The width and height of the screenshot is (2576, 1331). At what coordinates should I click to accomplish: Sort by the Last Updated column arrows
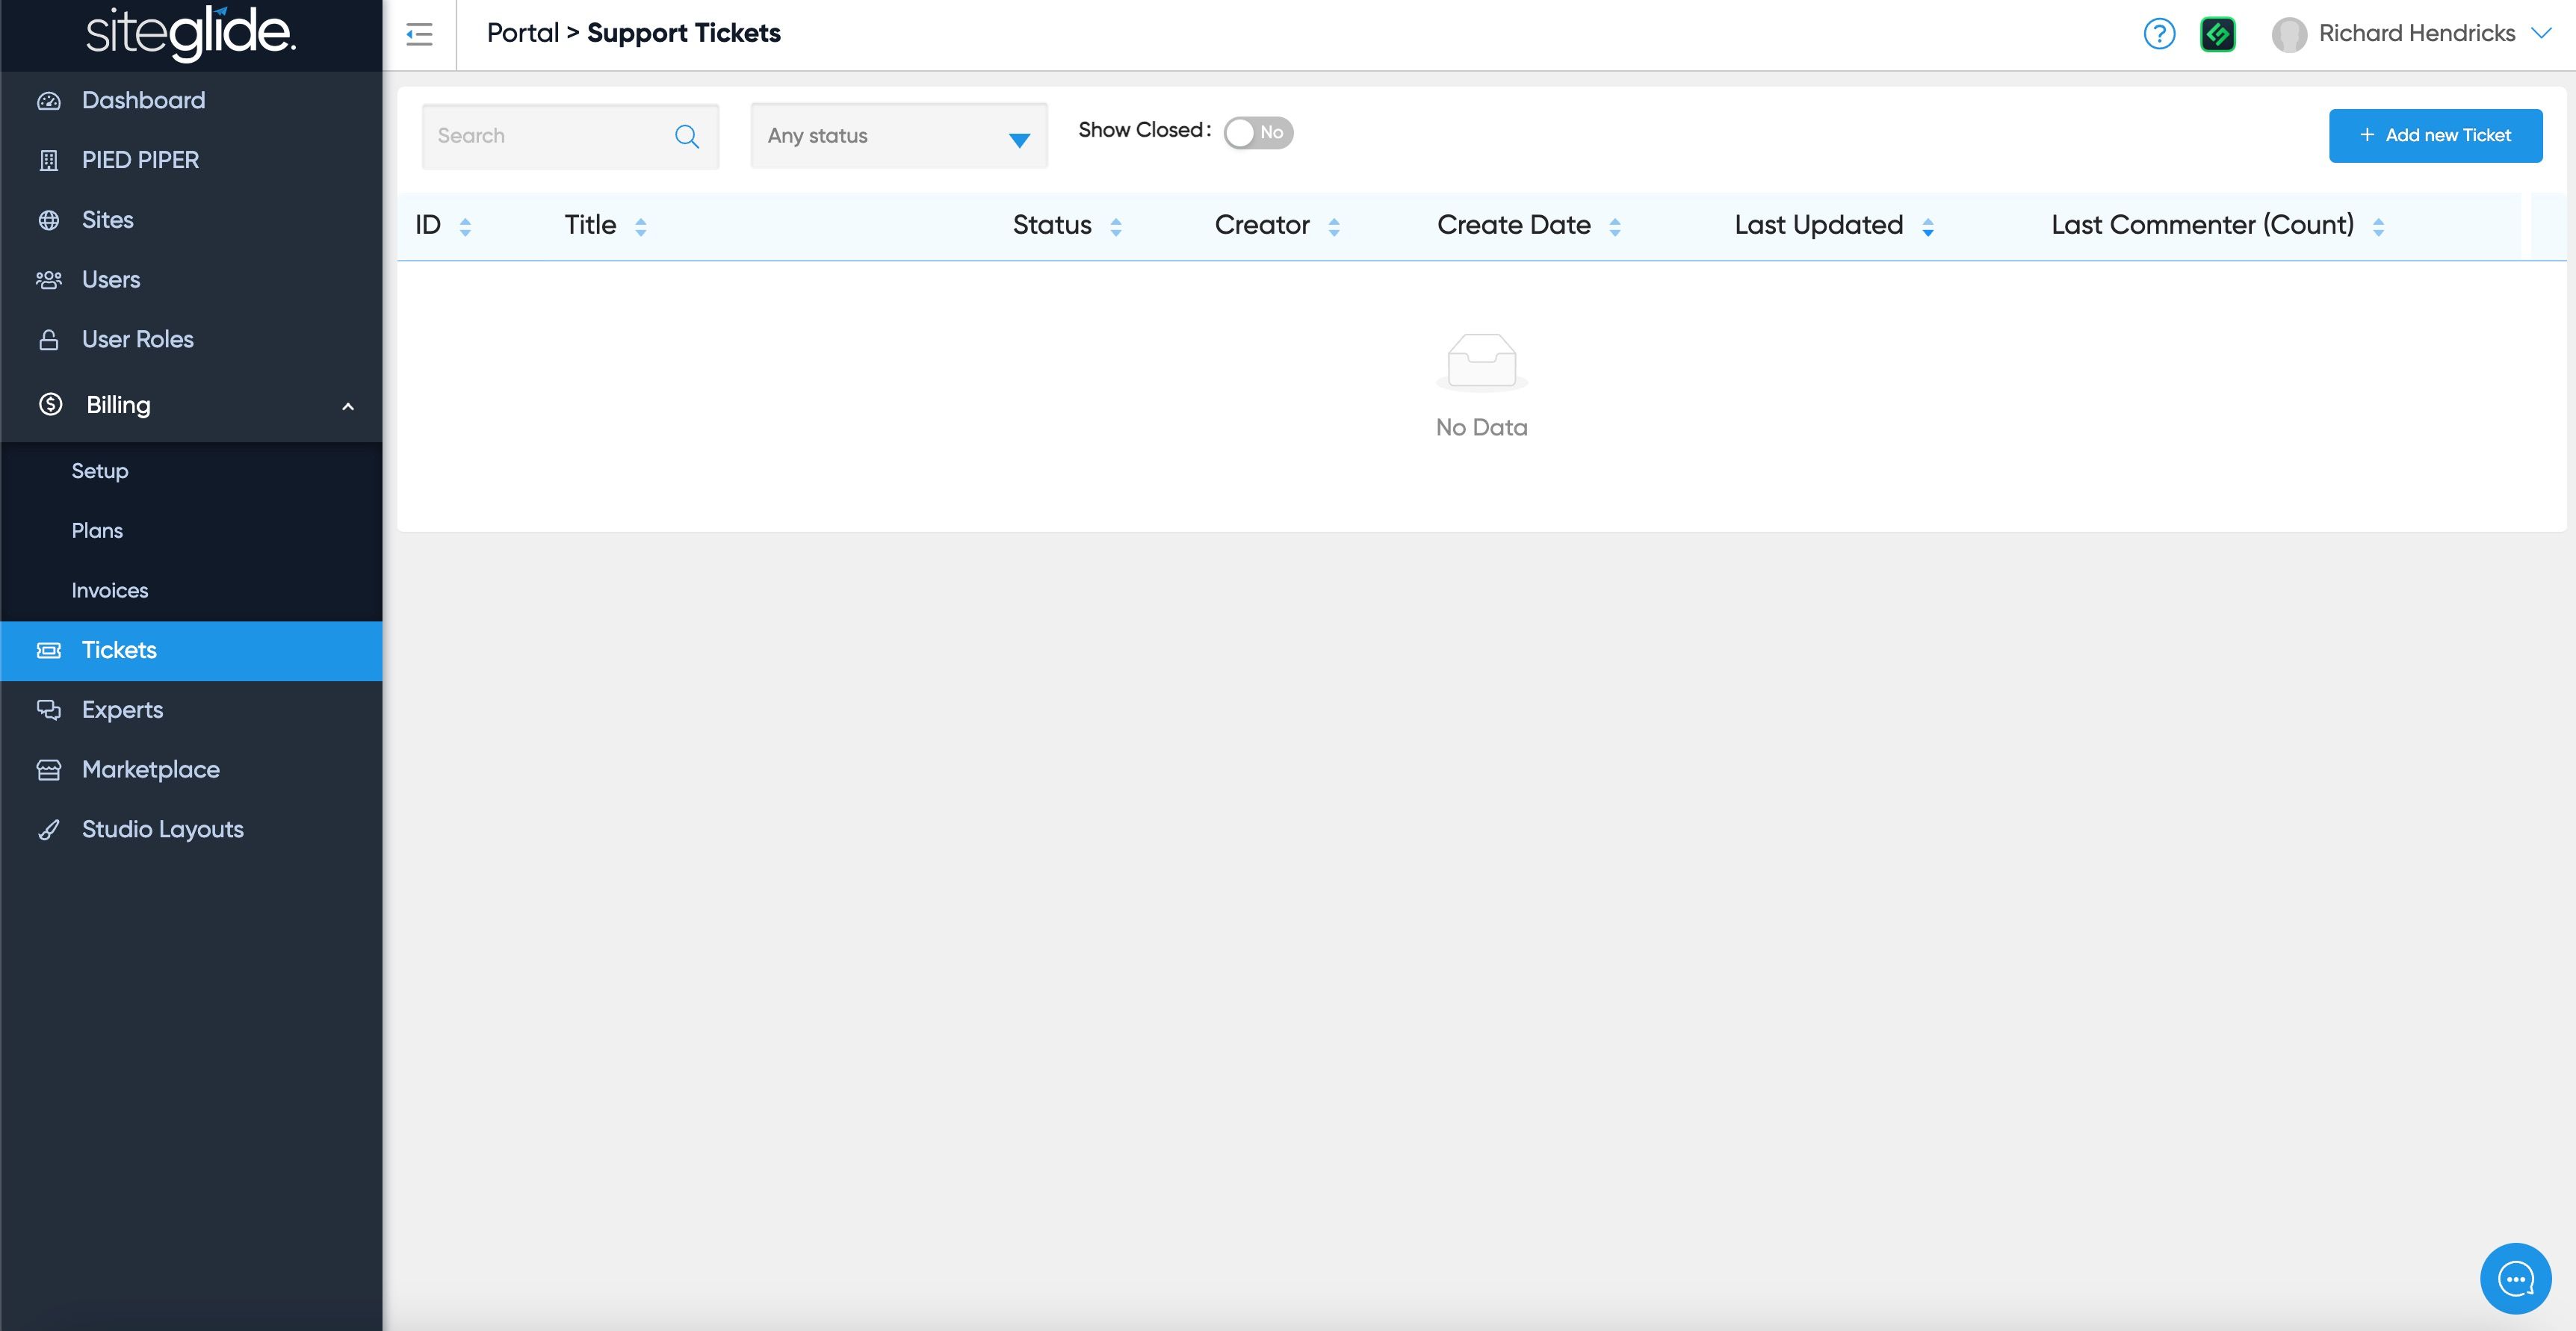1927,227
